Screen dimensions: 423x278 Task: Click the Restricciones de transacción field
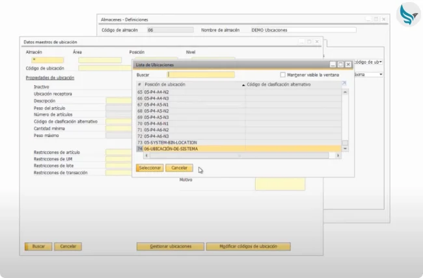119,173
